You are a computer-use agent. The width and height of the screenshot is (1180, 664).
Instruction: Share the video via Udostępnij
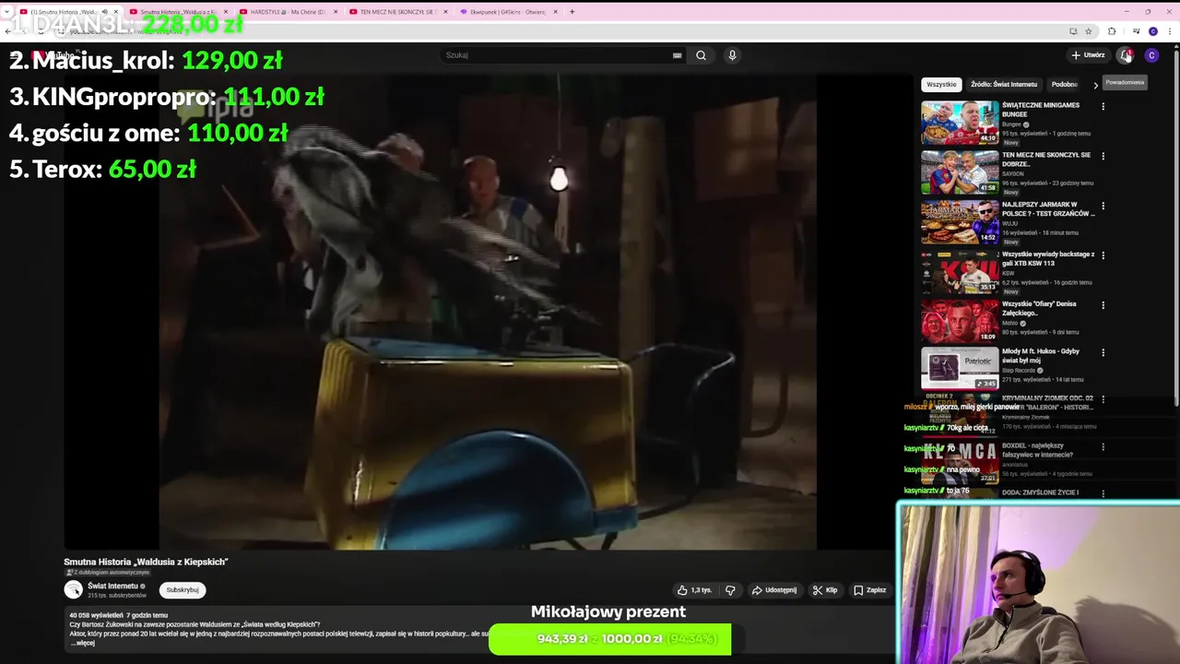tap(774, 590)
